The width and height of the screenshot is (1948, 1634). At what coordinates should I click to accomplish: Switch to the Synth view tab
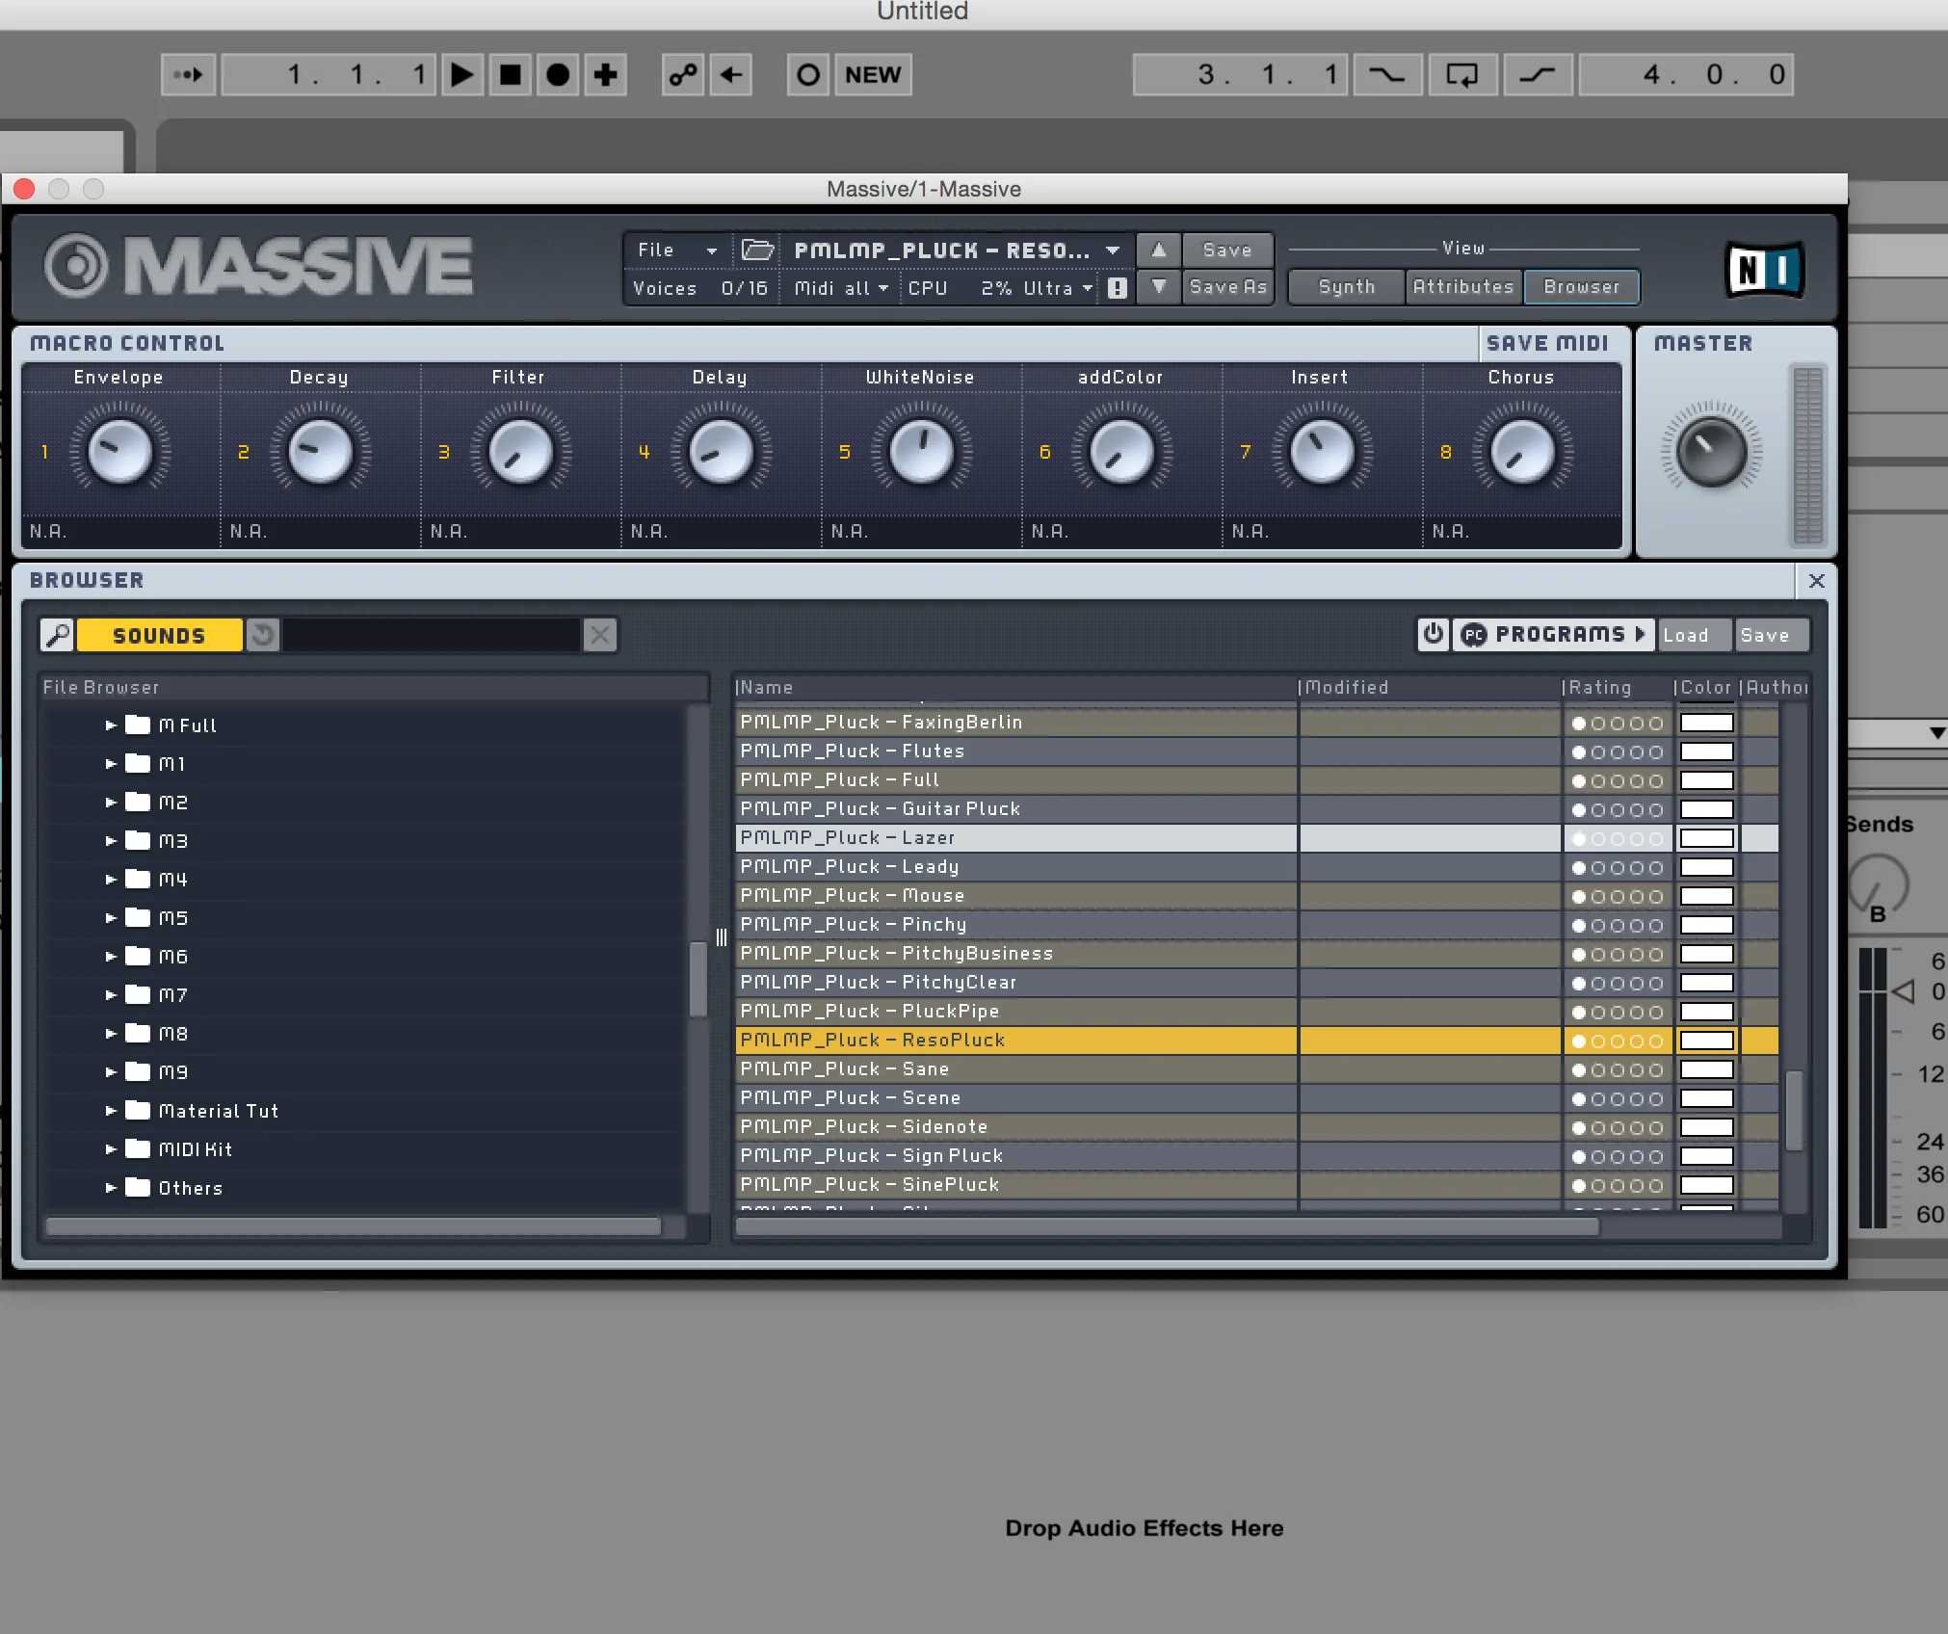(x=1346, y=287)
